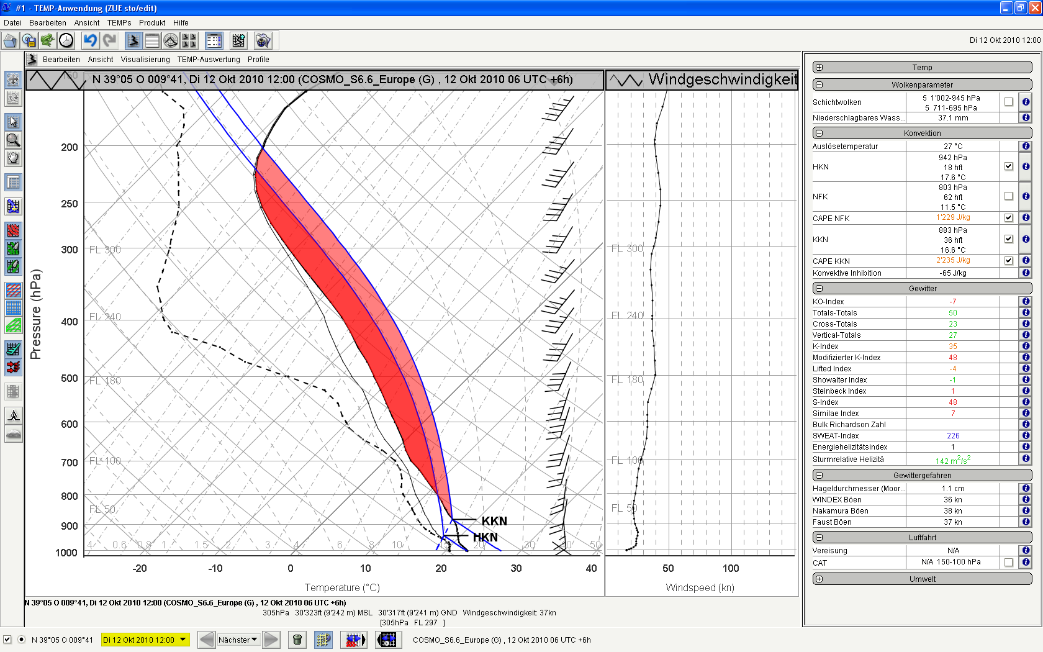Toggle the Schichtwolken checkbox

coord(1008,102)
